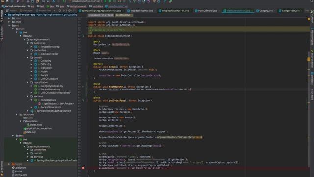Click the scroll-from-source icon in project panel
The height and width of the screenshot is (177, 314).
(60, 11)
